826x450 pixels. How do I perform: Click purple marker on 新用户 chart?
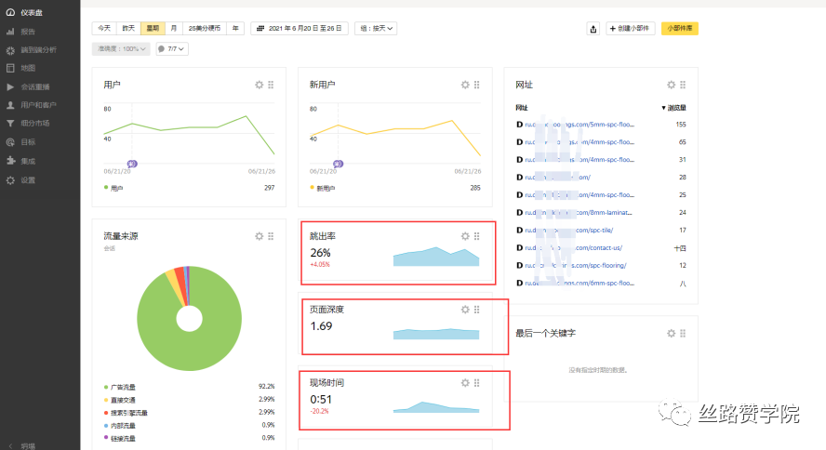(x=339, y=164)
